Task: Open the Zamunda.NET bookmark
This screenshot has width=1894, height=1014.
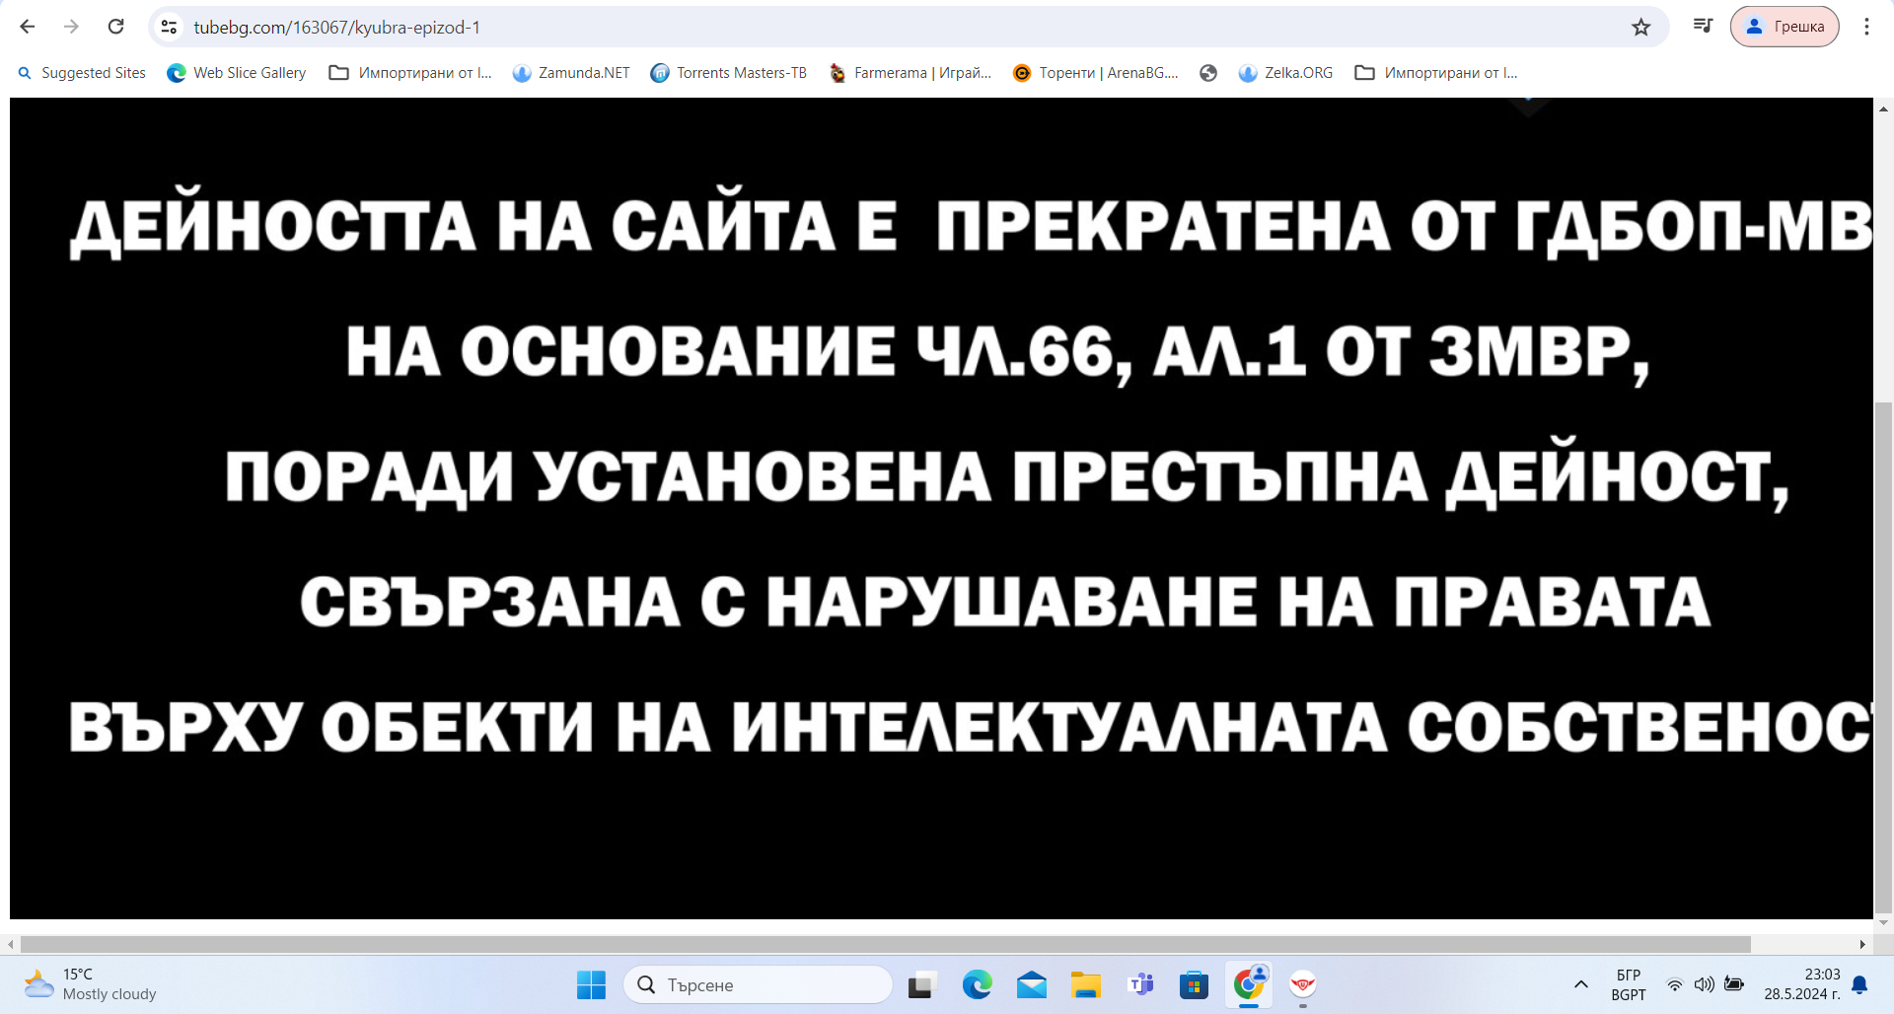Action: pos(571,73)
